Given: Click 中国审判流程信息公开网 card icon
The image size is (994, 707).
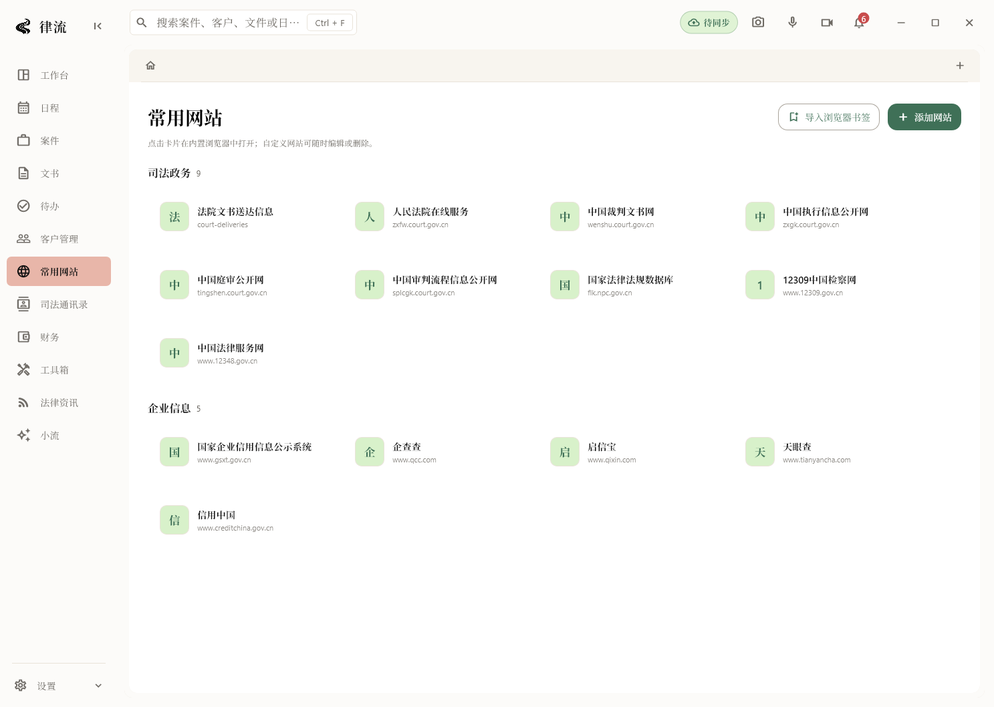Looking at the screenshot, I should click(x=370, y=285).
